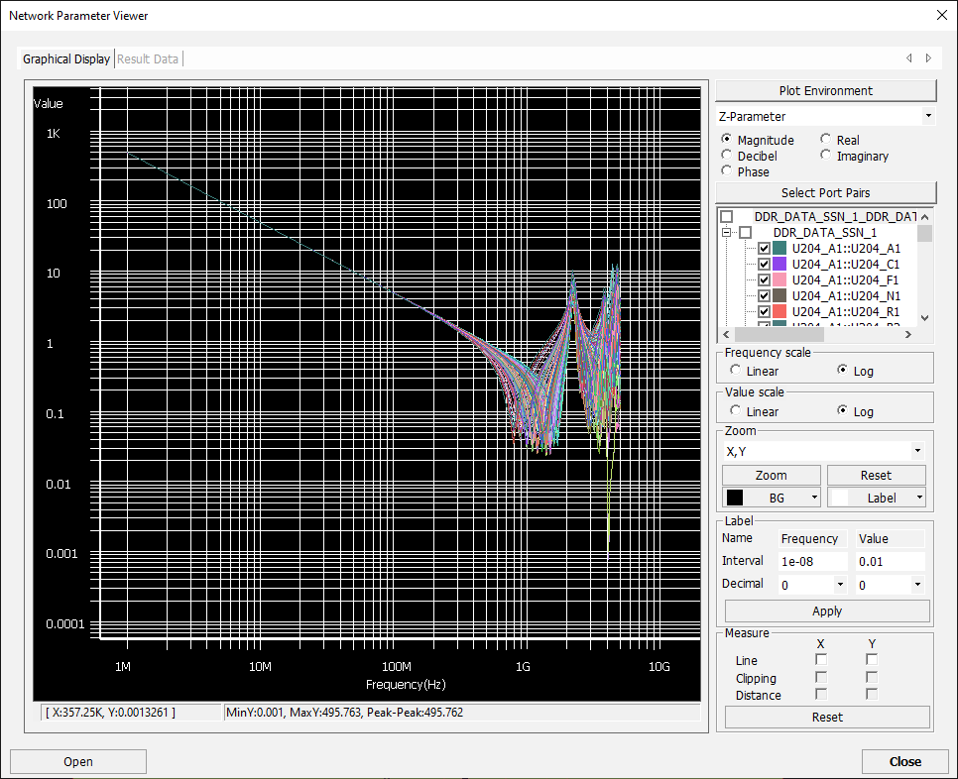Image resolution: width=958 pixels, height=779 pixels.
Task: Open the Label color picker dropdown
Action: [919, 498]
